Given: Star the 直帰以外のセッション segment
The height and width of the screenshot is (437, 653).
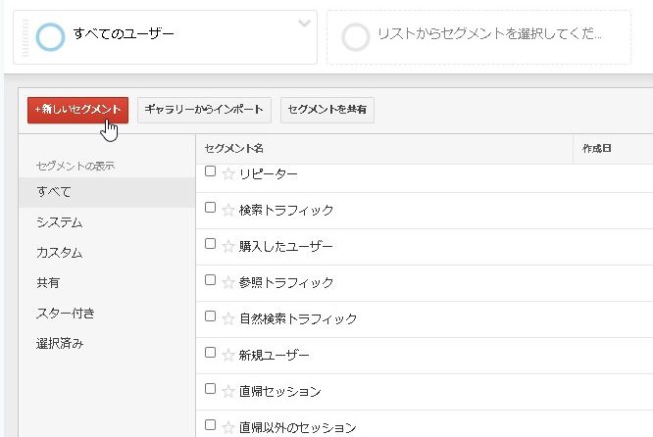Looking at the screenshot, I should tap(228, 427).
